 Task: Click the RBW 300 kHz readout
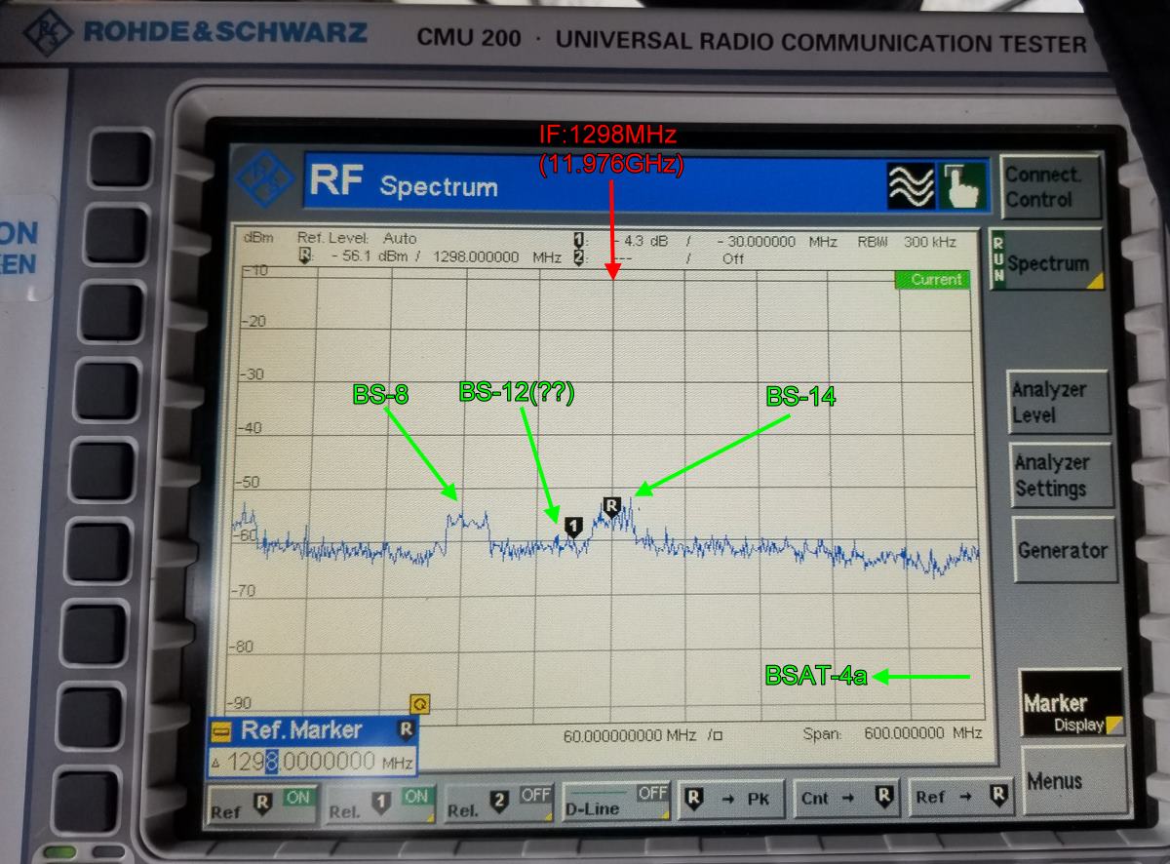tap(908, 242)
